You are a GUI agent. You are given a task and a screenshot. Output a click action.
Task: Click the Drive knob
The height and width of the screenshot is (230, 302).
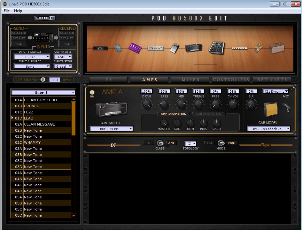147,104
